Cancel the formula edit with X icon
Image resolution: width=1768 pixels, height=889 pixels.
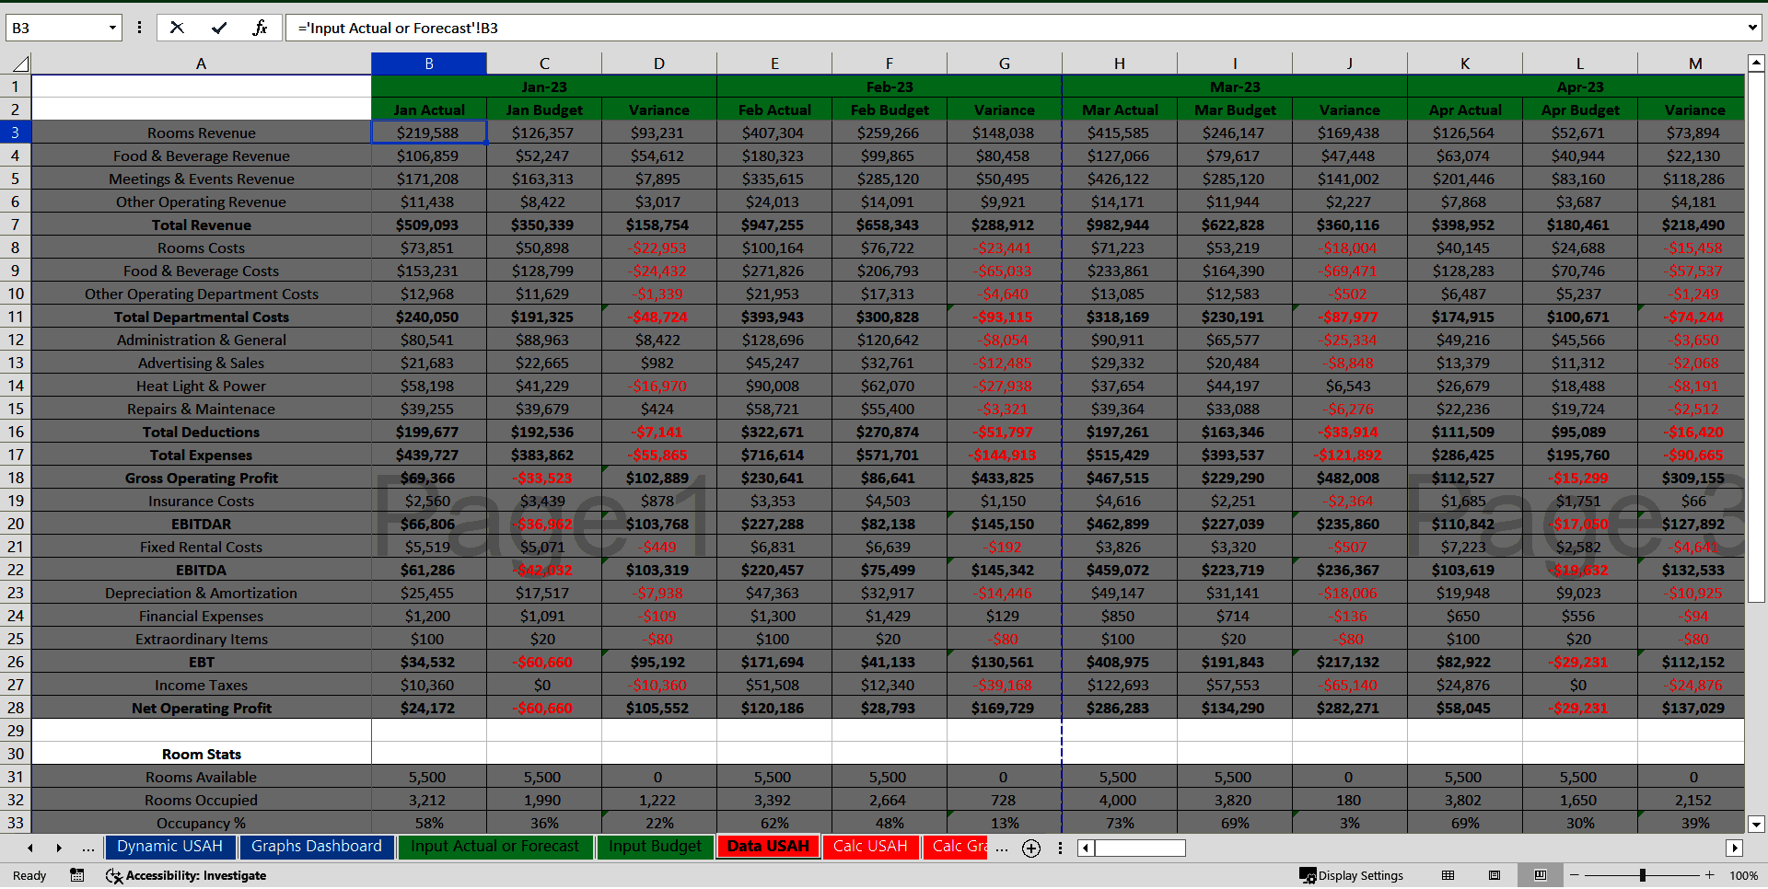(177, 28)
